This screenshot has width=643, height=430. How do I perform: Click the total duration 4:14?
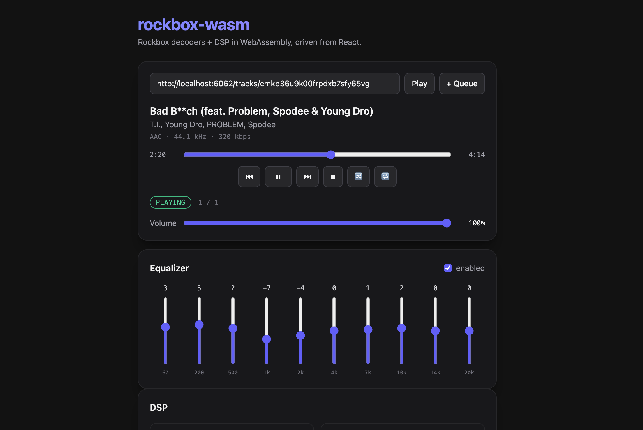pyautogui.click(x=477, y=155)
